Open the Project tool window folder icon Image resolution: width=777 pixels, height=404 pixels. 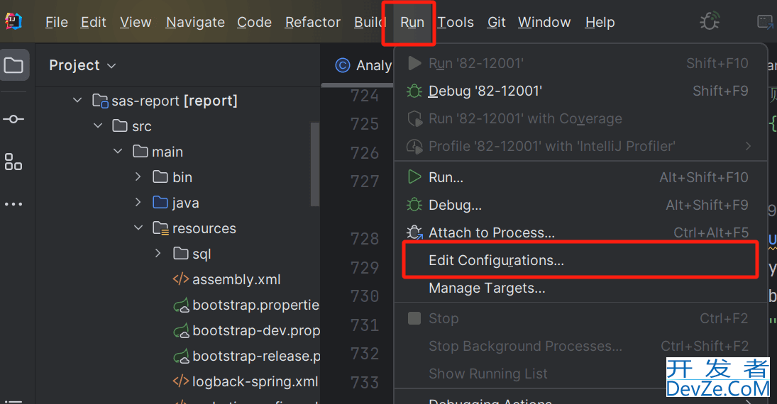pyautogui.click(x=13, y=66)
